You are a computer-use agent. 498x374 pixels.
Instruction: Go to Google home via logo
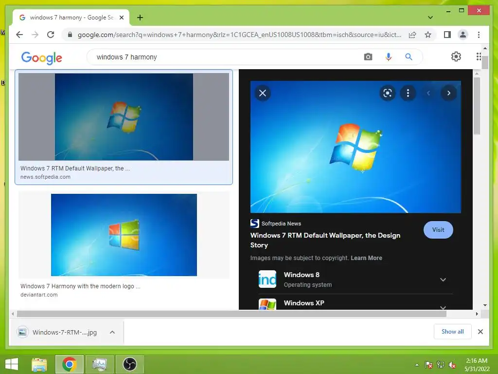point(42,57)
